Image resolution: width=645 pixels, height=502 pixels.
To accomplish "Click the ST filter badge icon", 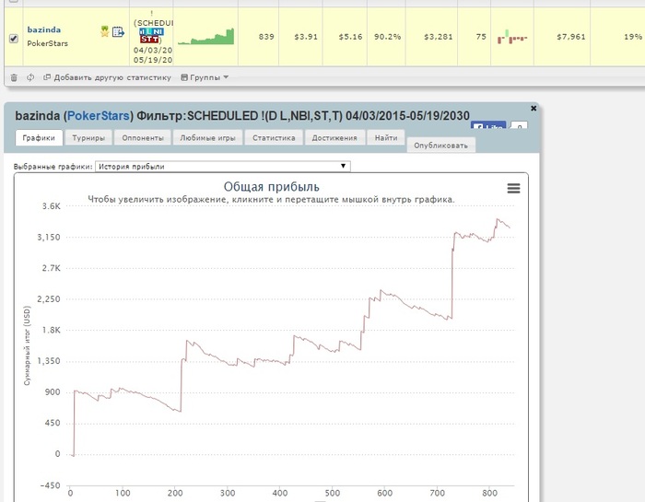I will [x=145, y=40].
